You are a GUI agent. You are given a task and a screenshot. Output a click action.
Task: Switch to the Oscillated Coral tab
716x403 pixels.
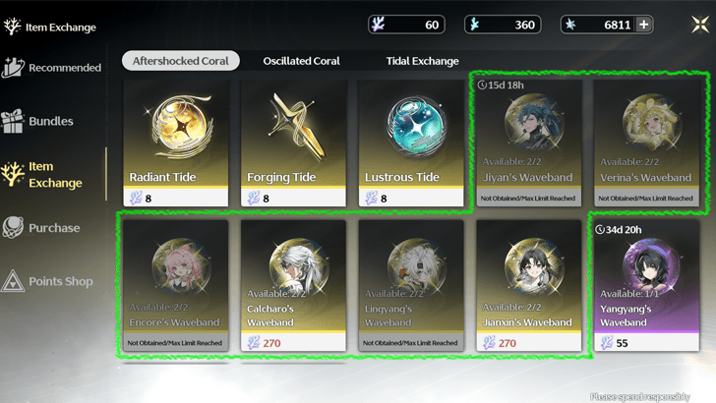tap(301, 61)
